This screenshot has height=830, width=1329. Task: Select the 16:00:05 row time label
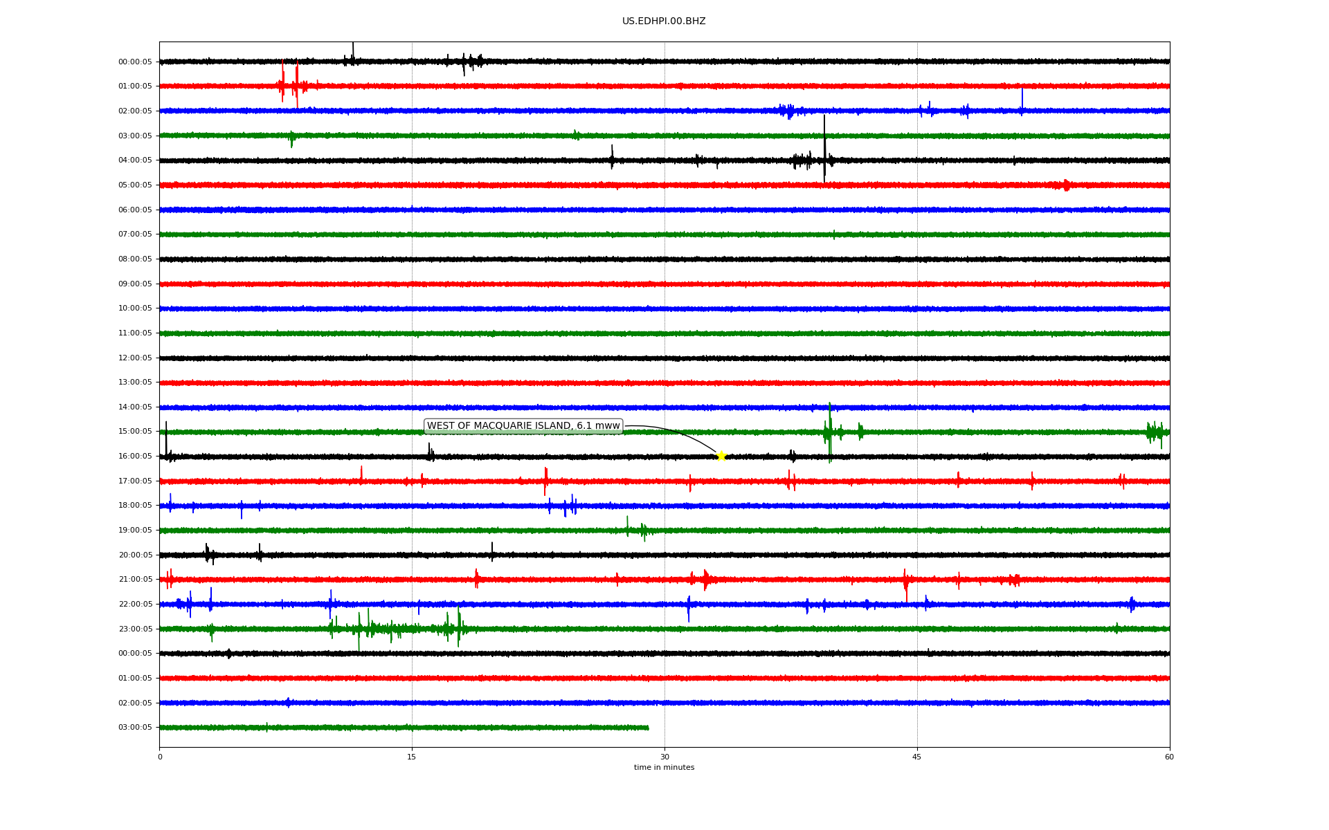point(135,456)
